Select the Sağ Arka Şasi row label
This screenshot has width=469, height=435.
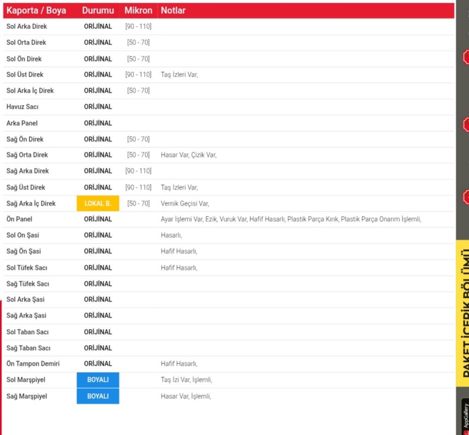[x=26, y=315]
